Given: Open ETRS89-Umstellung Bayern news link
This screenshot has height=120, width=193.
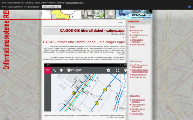Looking at the screenshot, I should (x=140, y=36).
